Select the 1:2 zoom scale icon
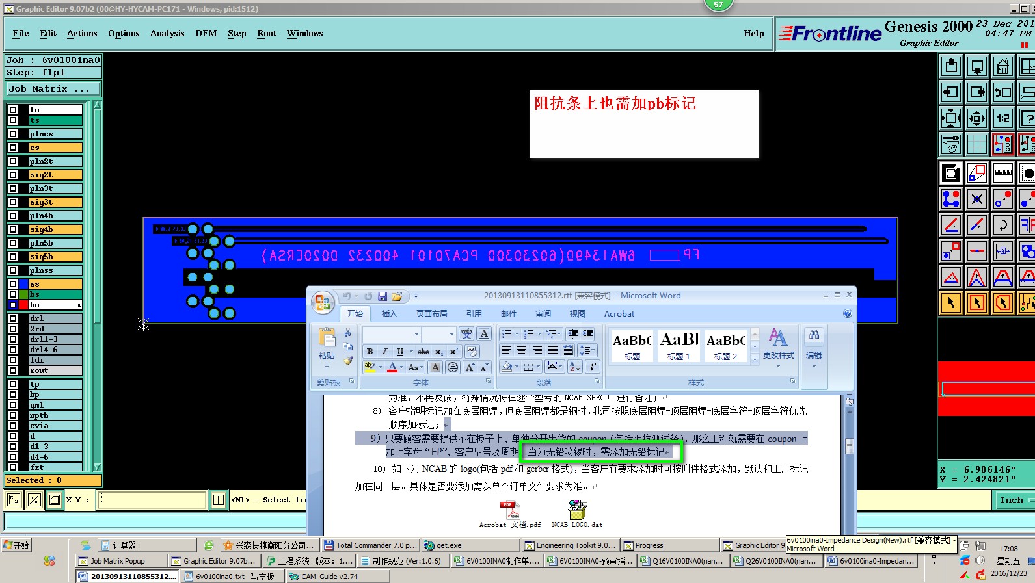The width and height of the screenshot is (1035, 583). pyautogui.click(x=1002, y=118)
